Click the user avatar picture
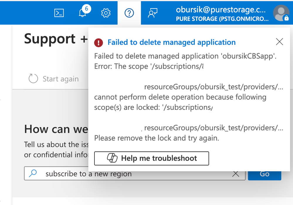This screenshot has width=293, height=205. pos(281,13)
